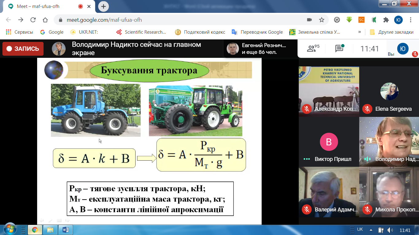Image resolution: width=419 pixels, height=235 pixels.
Task: Open the Meet participants list icon
Action: [x=313, y=48]
